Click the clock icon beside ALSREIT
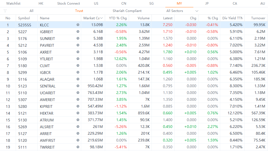The width and height of the screenshot is (268, 151). pos(78,127)
